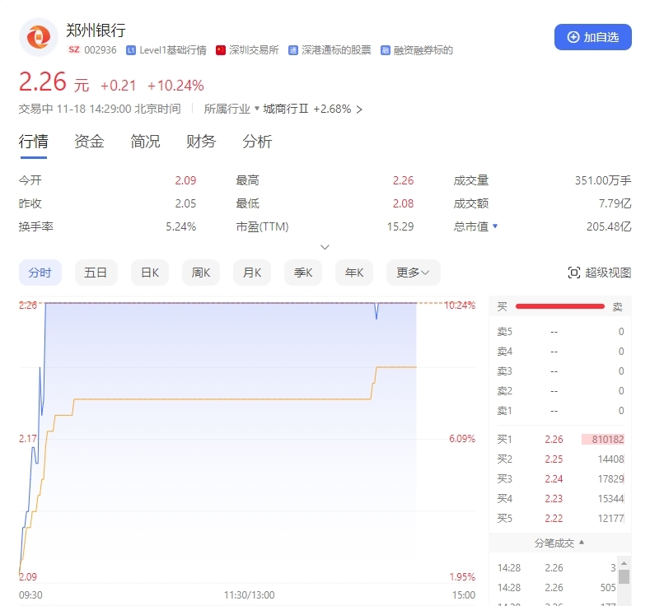Click the 10.24% chart axis label
650x606 pixels.
460,305
